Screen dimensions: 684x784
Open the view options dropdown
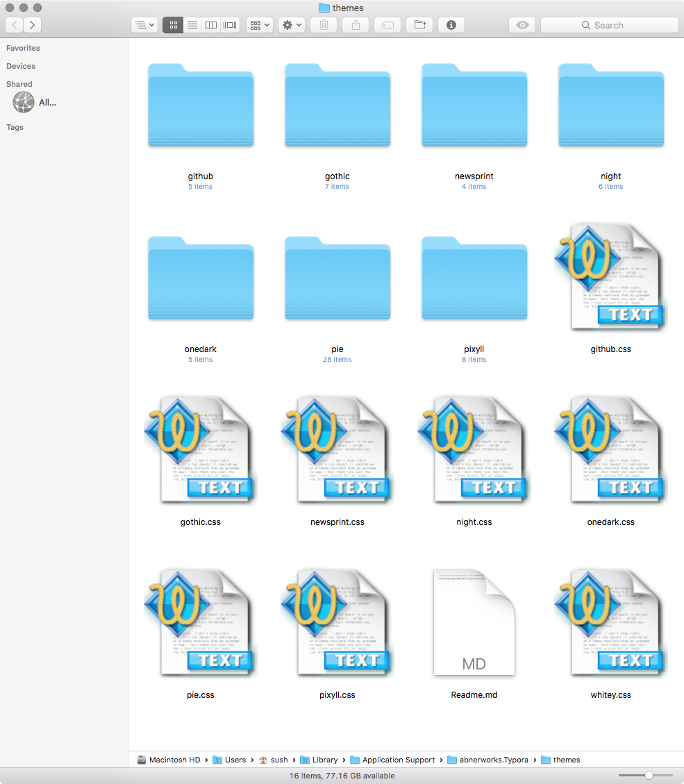(x=144, y=25)
